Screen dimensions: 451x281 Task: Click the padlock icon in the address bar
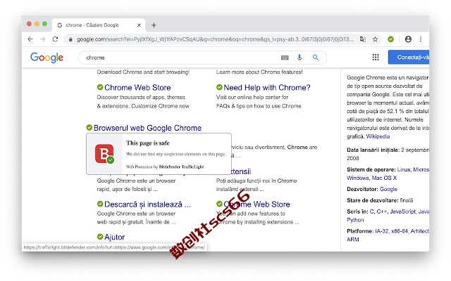70,39
